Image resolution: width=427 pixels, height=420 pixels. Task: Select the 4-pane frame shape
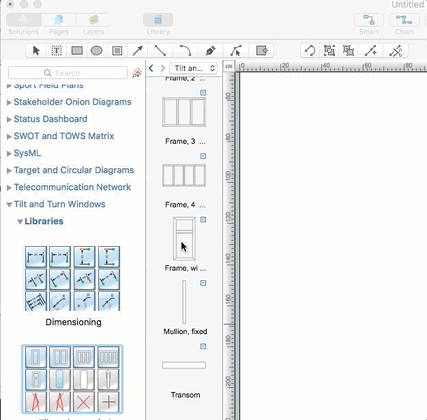click(184, 175)
